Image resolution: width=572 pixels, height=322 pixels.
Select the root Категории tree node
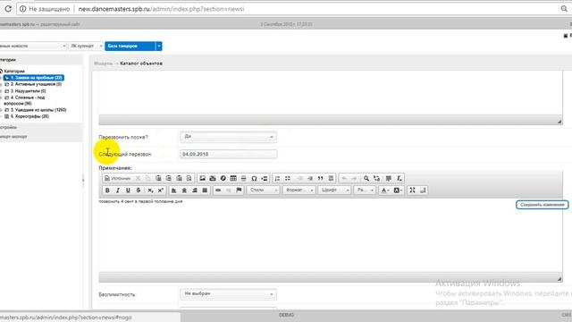pos(14,72)
